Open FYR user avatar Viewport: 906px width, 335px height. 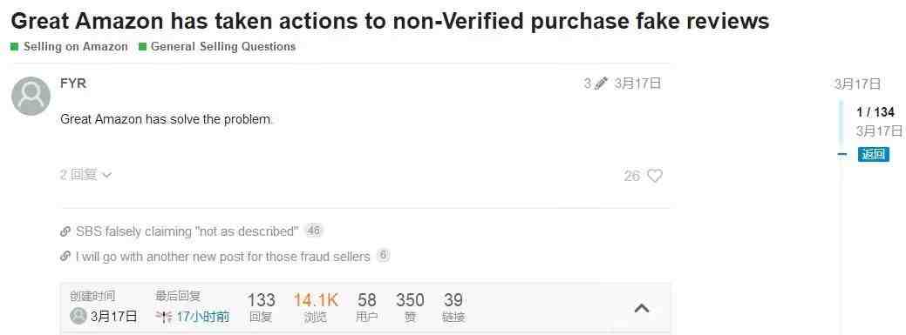tap(31, 96)
